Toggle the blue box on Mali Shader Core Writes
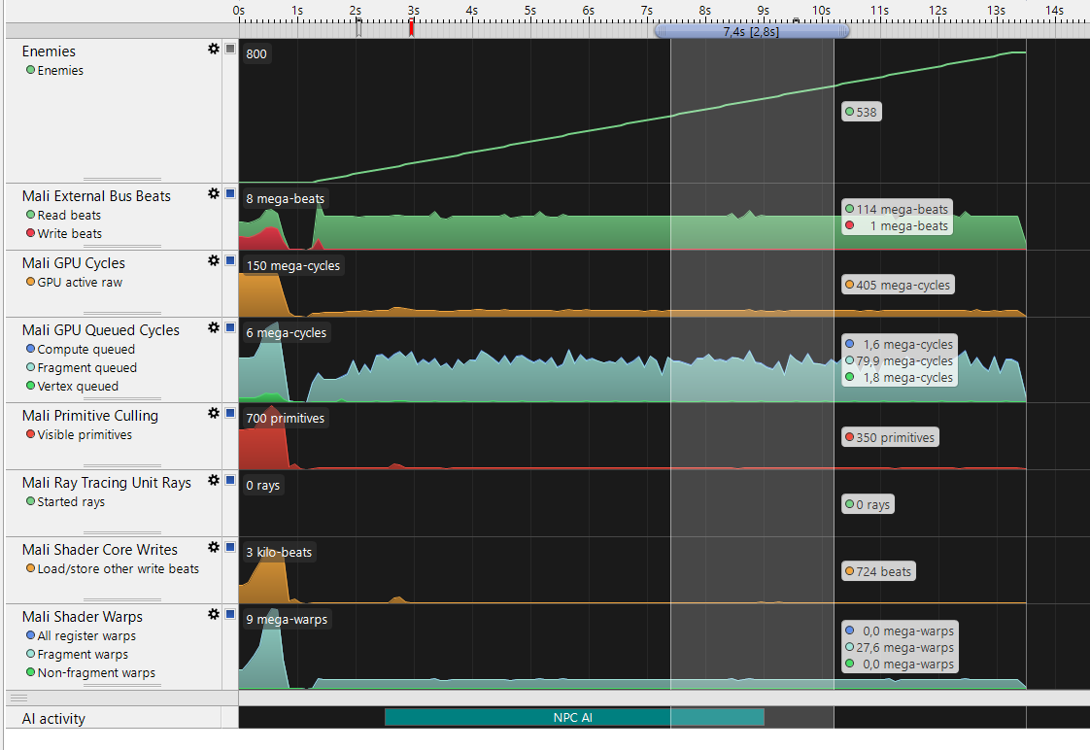Screen dimensions: 1090x750 tap(230, 547)
